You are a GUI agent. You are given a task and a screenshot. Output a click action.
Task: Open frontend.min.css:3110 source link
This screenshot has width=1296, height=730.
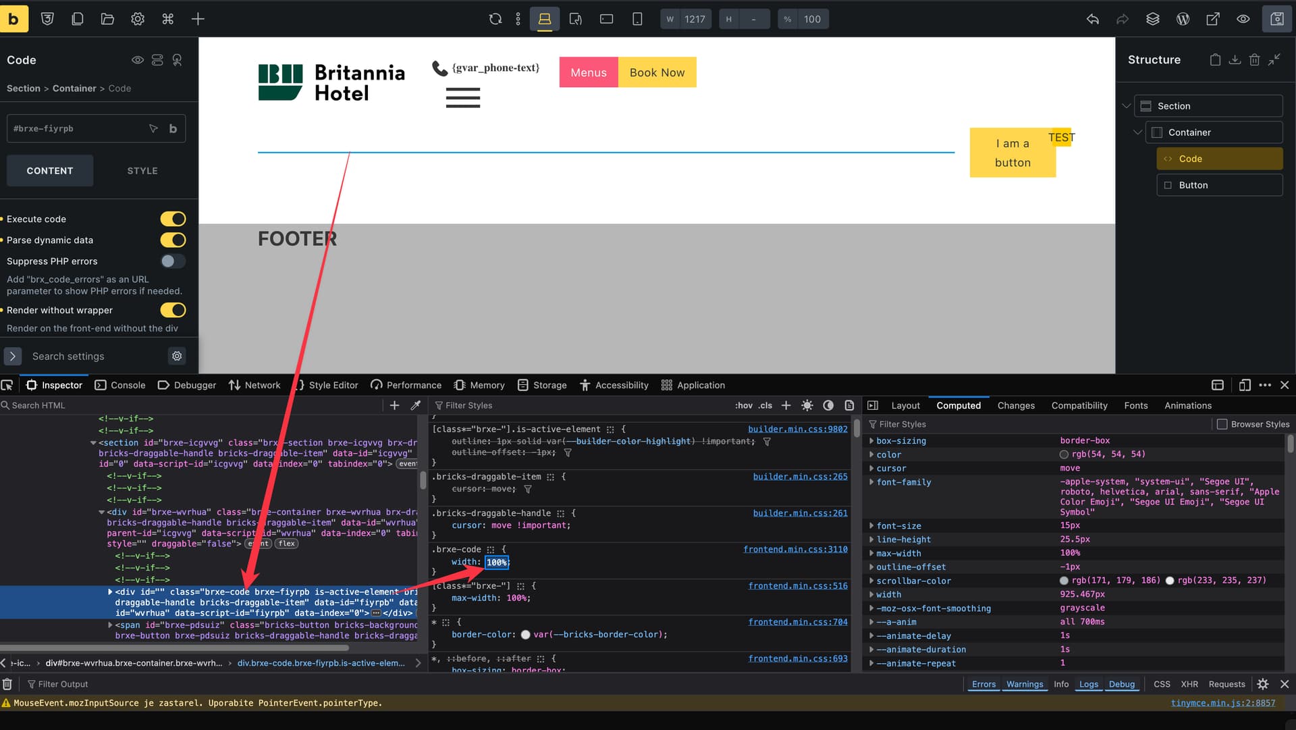(x=795, y=549)
